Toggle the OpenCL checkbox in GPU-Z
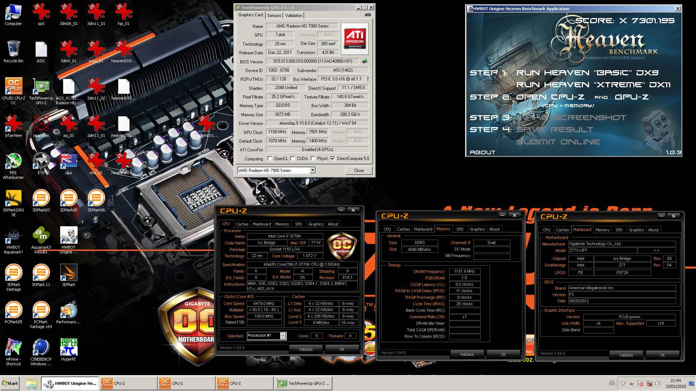Image resolution: width=696 pixels, height=391 pixels. (270, 159)
